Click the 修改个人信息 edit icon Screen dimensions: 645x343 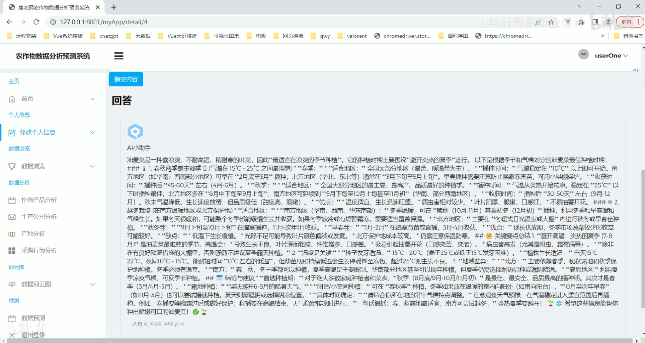12,132
